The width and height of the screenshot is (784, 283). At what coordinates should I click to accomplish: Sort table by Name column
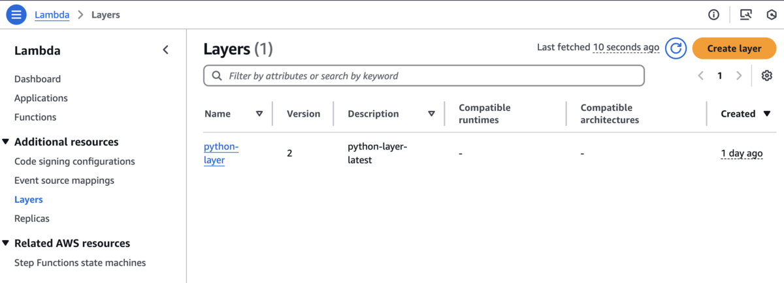(259, 113)
